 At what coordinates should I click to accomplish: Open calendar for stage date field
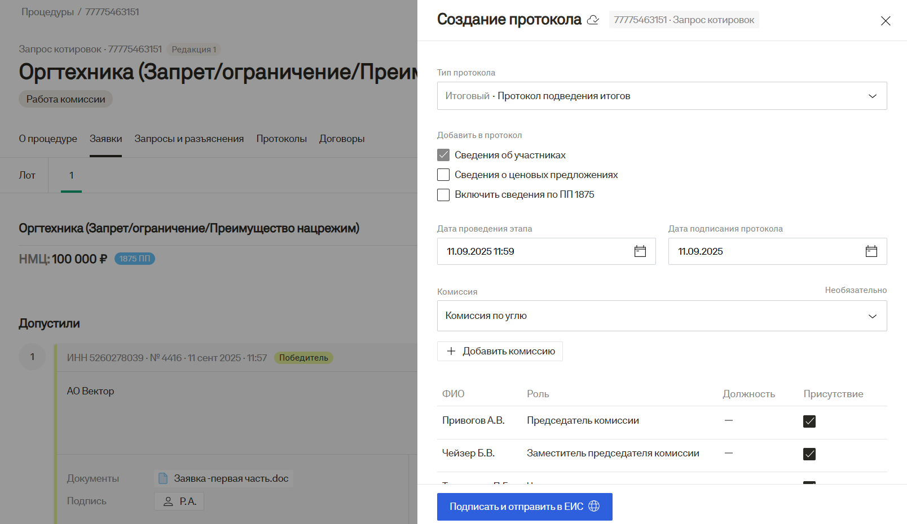tap(640, 251)
